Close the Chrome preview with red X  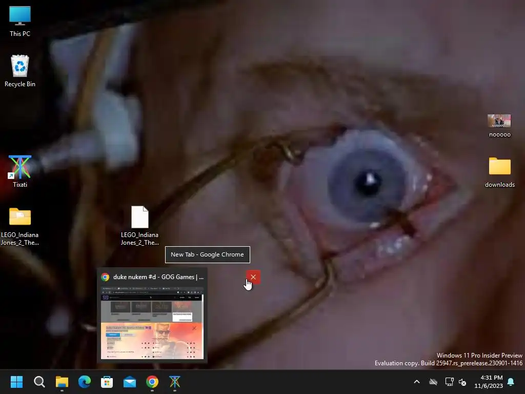tap(253, 277)
